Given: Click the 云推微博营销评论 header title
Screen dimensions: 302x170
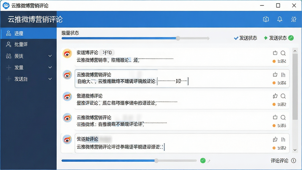Looking at the screenshot, I should 35,19.
